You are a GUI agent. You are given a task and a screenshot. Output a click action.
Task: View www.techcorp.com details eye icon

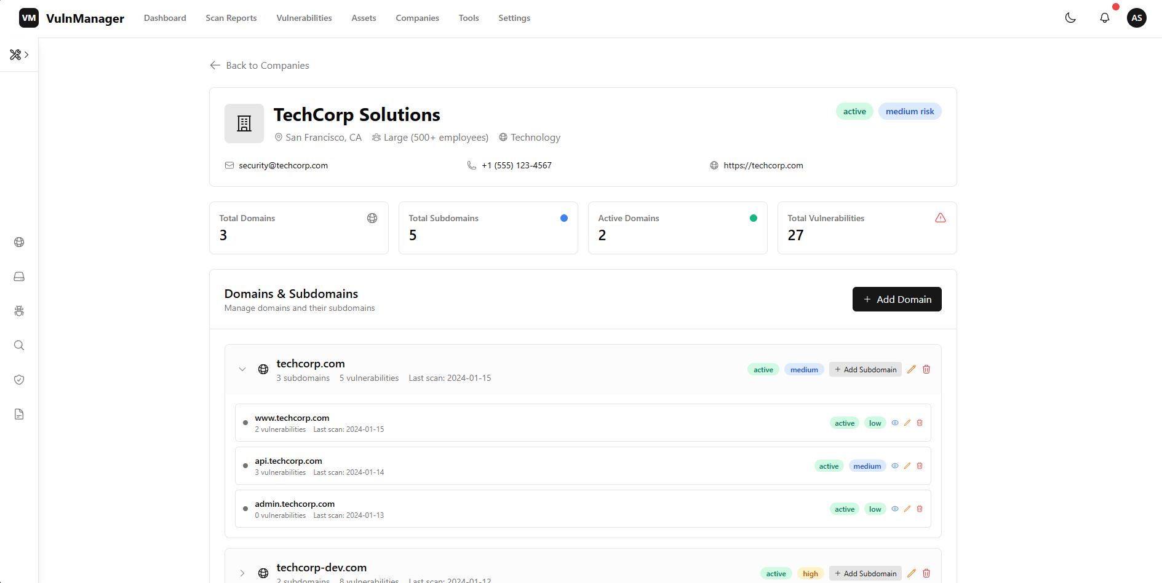pyautogui.click(x=895, y=423)
